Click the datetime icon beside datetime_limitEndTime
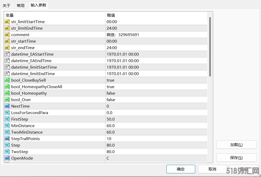Screen dimensions: 261x177 click(7, 74)
